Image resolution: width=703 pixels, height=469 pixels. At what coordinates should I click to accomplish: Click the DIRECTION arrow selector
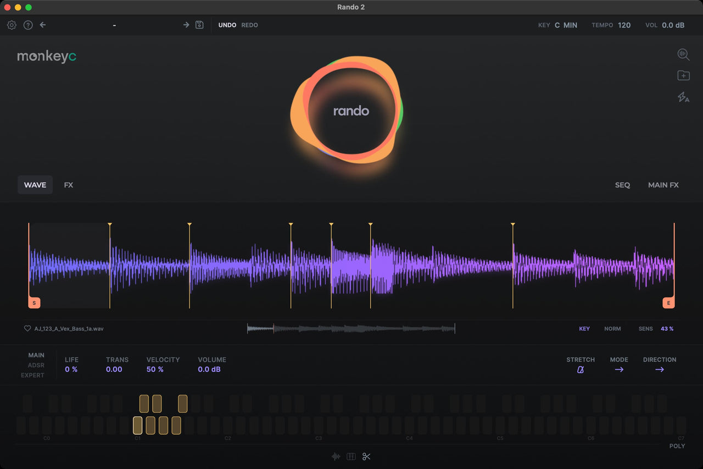click(660, 369)
